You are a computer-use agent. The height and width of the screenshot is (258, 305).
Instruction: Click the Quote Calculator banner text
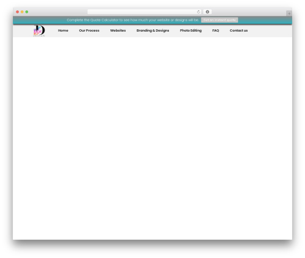[133, 20]
